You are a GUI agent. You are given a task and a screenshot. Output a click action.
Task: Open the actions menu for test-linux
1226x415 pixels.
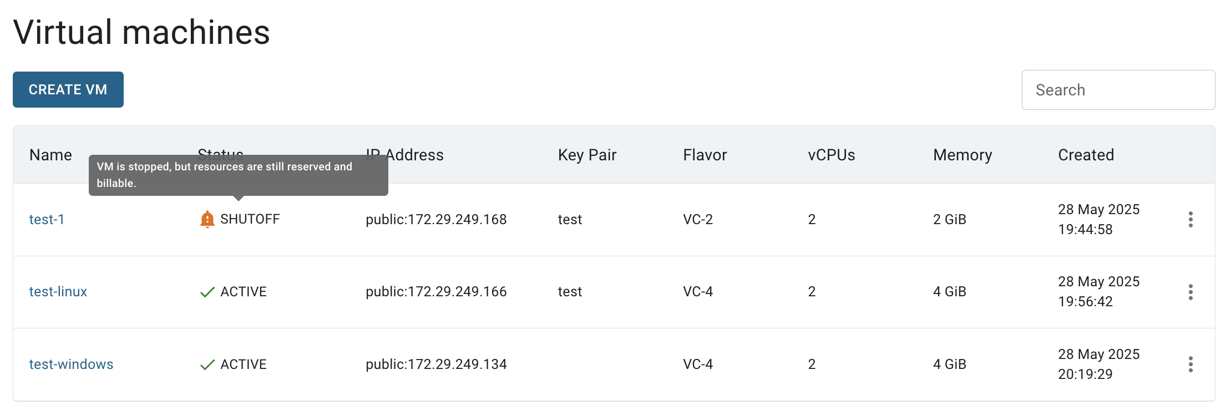1190,292
